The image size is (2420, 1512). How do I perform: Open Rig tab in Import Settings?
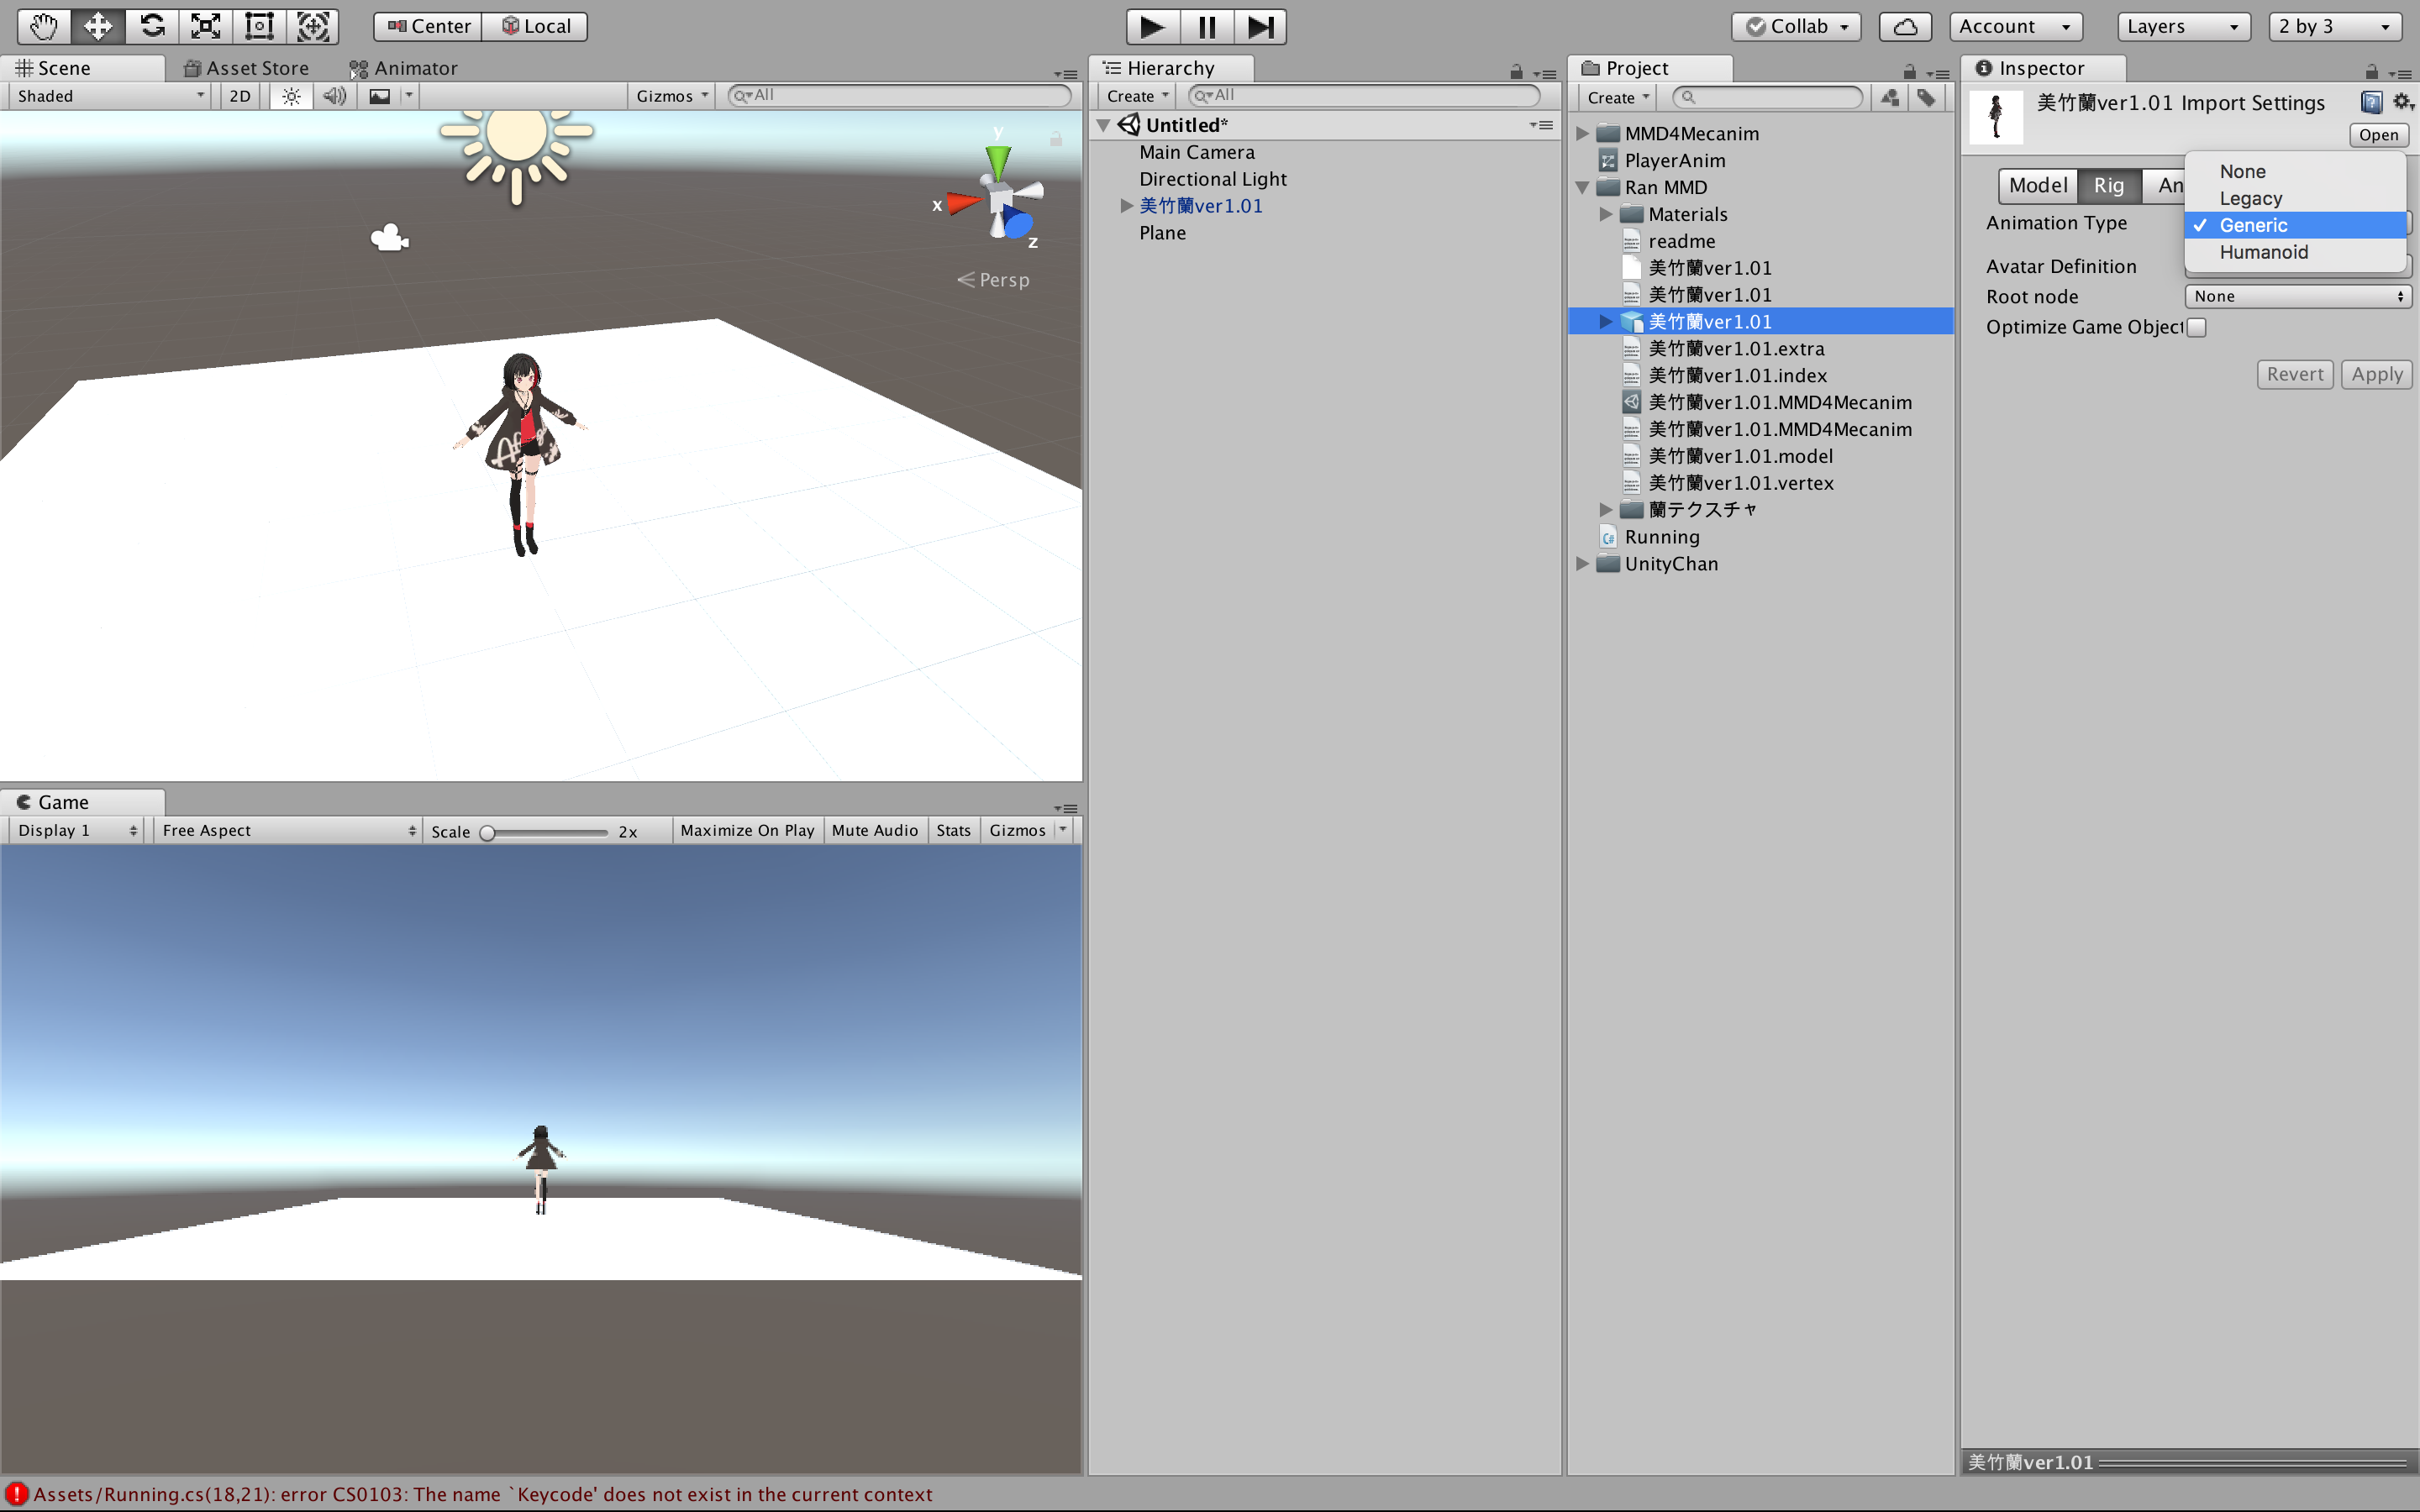[x=2107, y=185]
